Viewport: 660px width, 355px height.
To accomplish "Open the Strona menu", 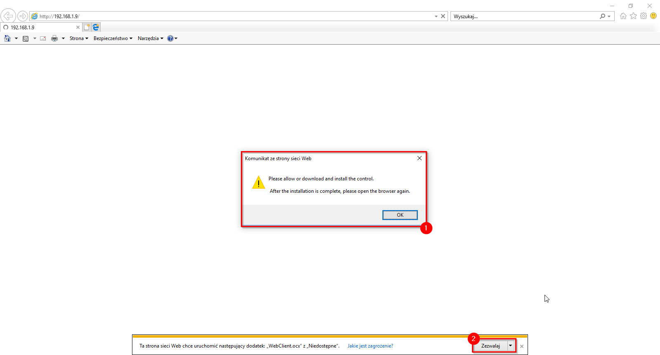I will 79,38.
